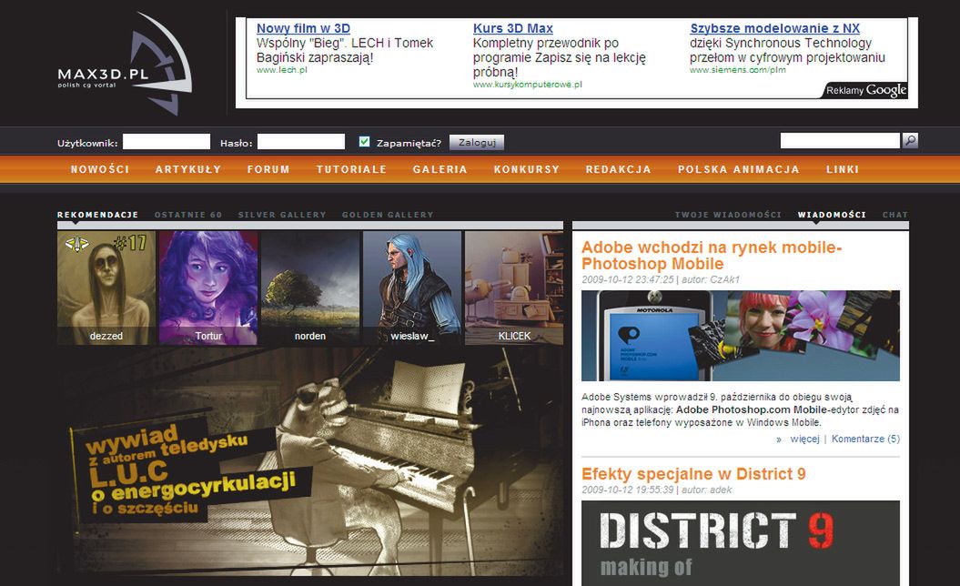Open the District 9 making of image
Image resolution: width=960 pixels, height=586 pixels.
(x=741, y=543)
